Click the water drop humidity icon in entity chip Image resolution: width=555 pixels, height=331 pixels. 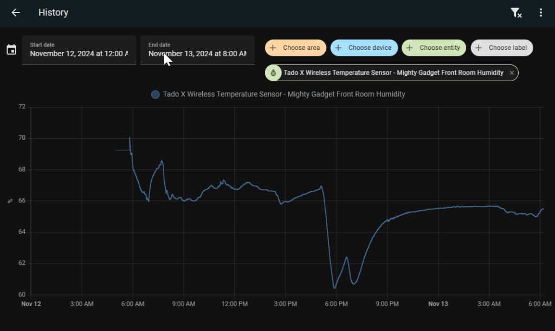click(274, 73)
